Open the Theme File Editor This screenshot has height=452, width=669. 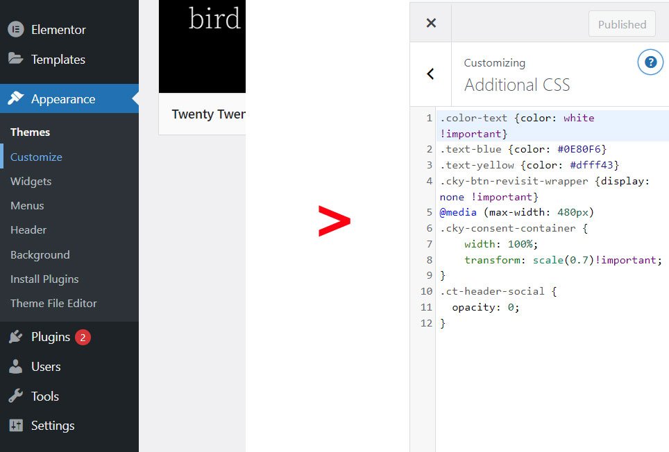coord(53,303)
